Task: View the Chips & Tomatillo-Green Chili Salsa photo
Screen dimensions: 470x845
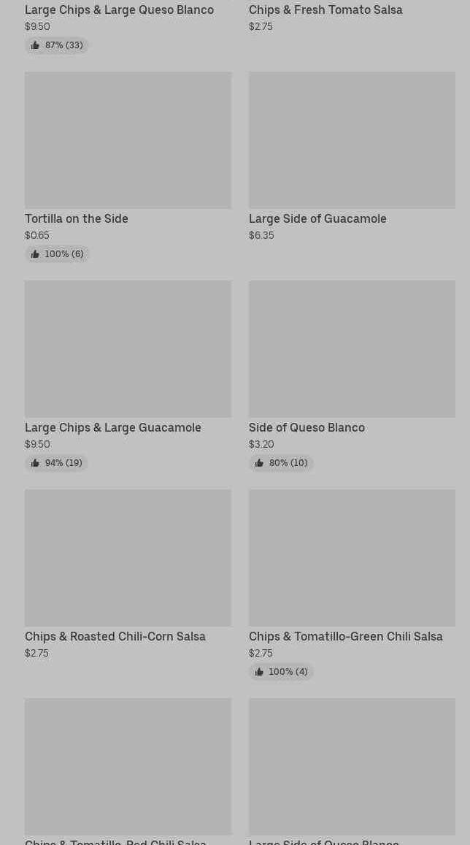Action: pyautogui.click(x=352, y=557)
